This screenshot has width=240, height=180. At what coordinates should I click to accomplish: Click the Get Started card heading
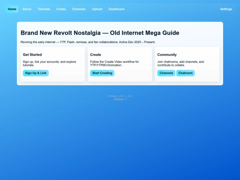[x=32, y=55]
